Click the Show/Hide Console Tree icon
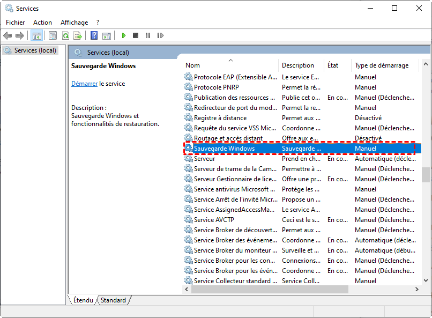The height and width of the screenshot is (318, 432). [37, 35]
